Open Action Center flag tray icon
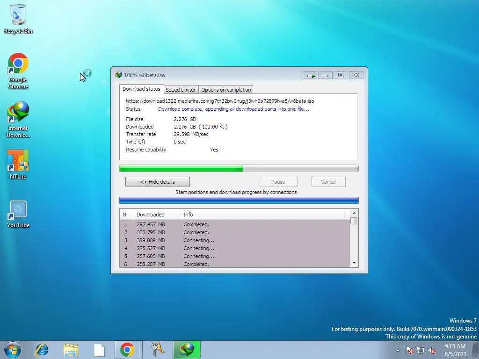This screenshot has width=479, height=359. coord(409,350)
